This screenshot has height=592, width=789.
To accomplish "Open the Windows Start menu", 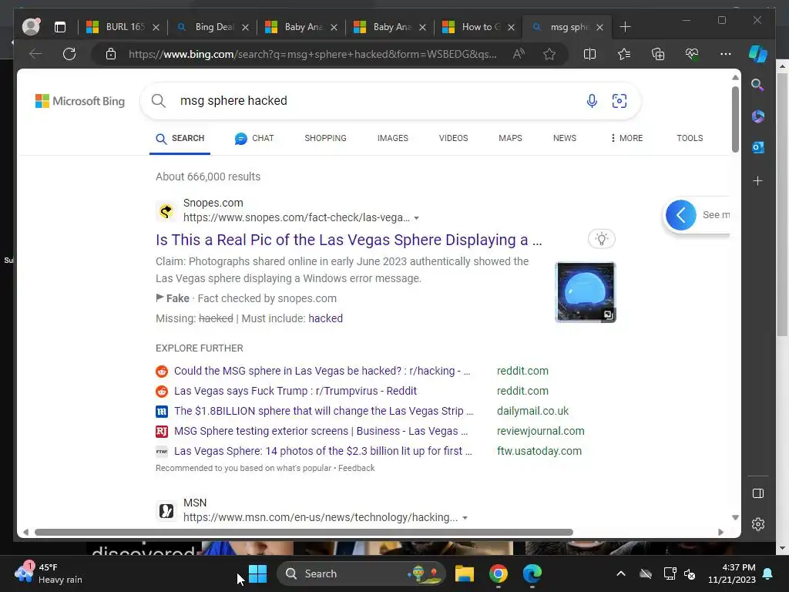I will click(x=257, y=573).
